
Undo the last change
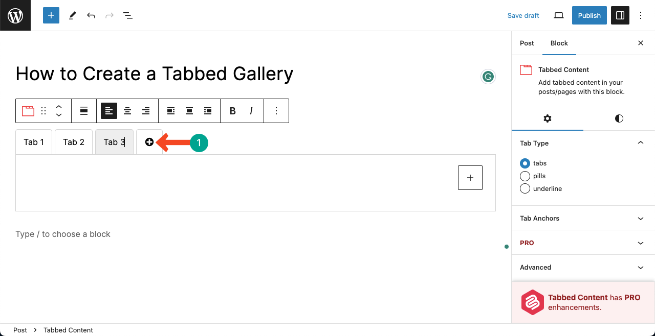point(91,15)
